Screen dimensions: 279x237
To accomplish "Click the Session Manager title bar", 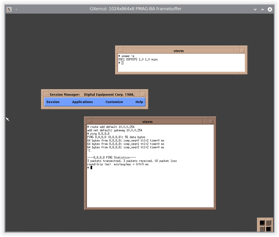I will 92,95.
